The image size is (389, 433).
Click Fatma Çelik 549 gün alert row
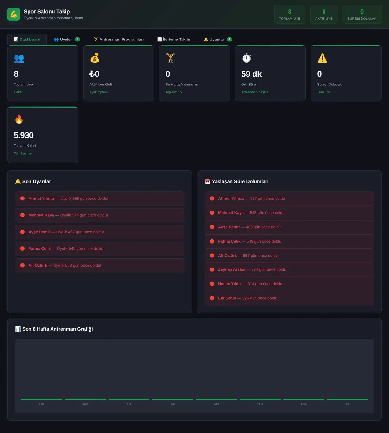pos(100,249)
